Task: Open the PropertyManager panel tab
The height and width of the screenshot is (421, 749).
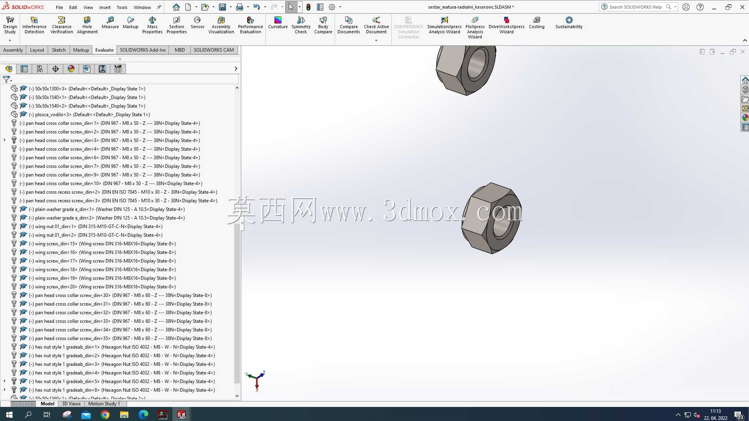Action: click(x=24, y=69)
